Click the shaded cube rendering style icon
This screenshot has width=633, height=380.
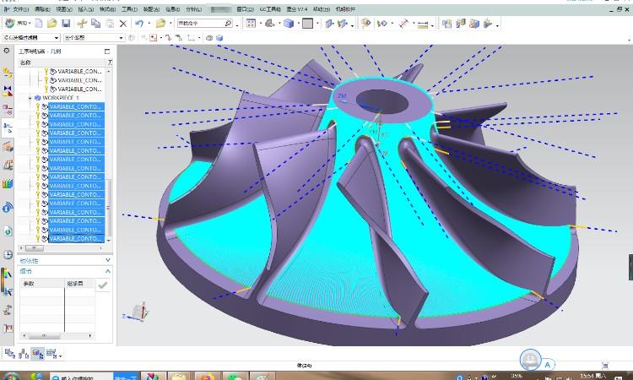[289, 24]
